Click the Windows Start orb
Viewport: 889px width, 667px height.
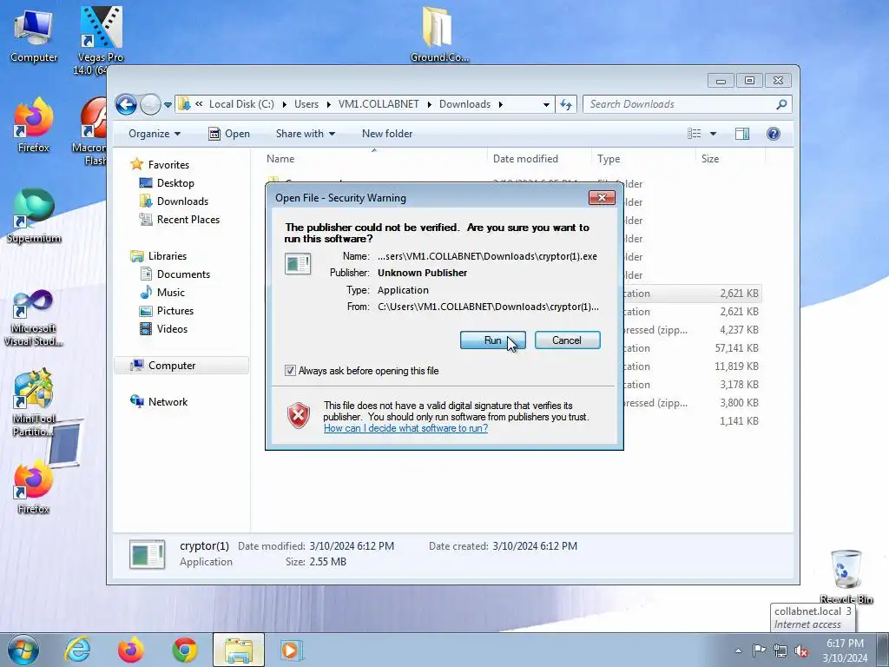coord(23,650)
